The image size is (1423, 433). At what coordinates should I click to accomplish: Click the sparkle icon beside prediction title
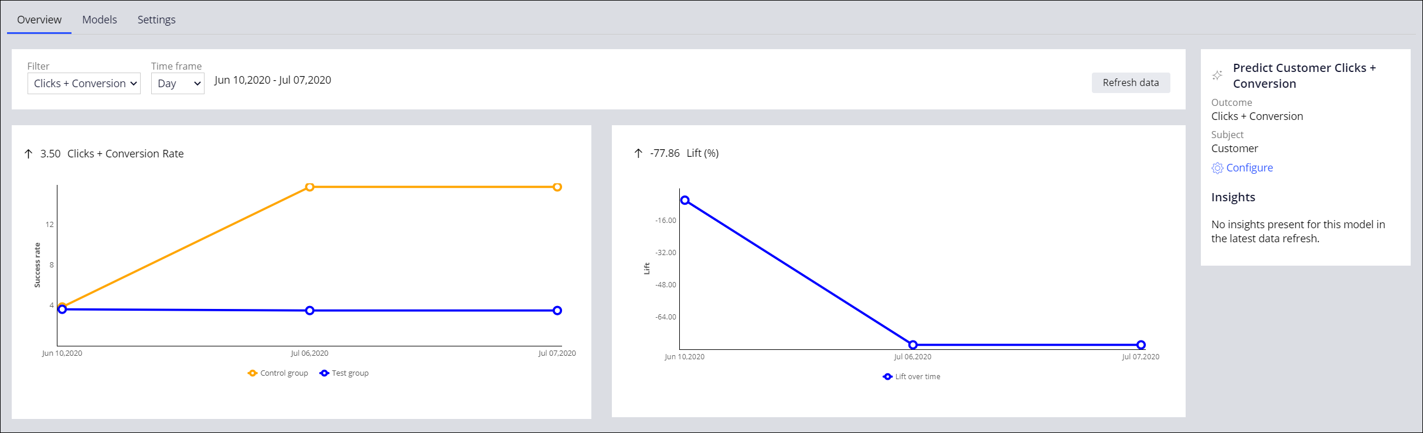click(1217, 75)
